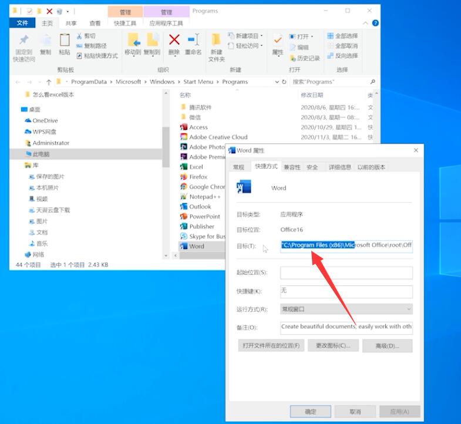Collapse the ribbon with chevron
Viewport: 461px width, 424px height.
point(365,23)
